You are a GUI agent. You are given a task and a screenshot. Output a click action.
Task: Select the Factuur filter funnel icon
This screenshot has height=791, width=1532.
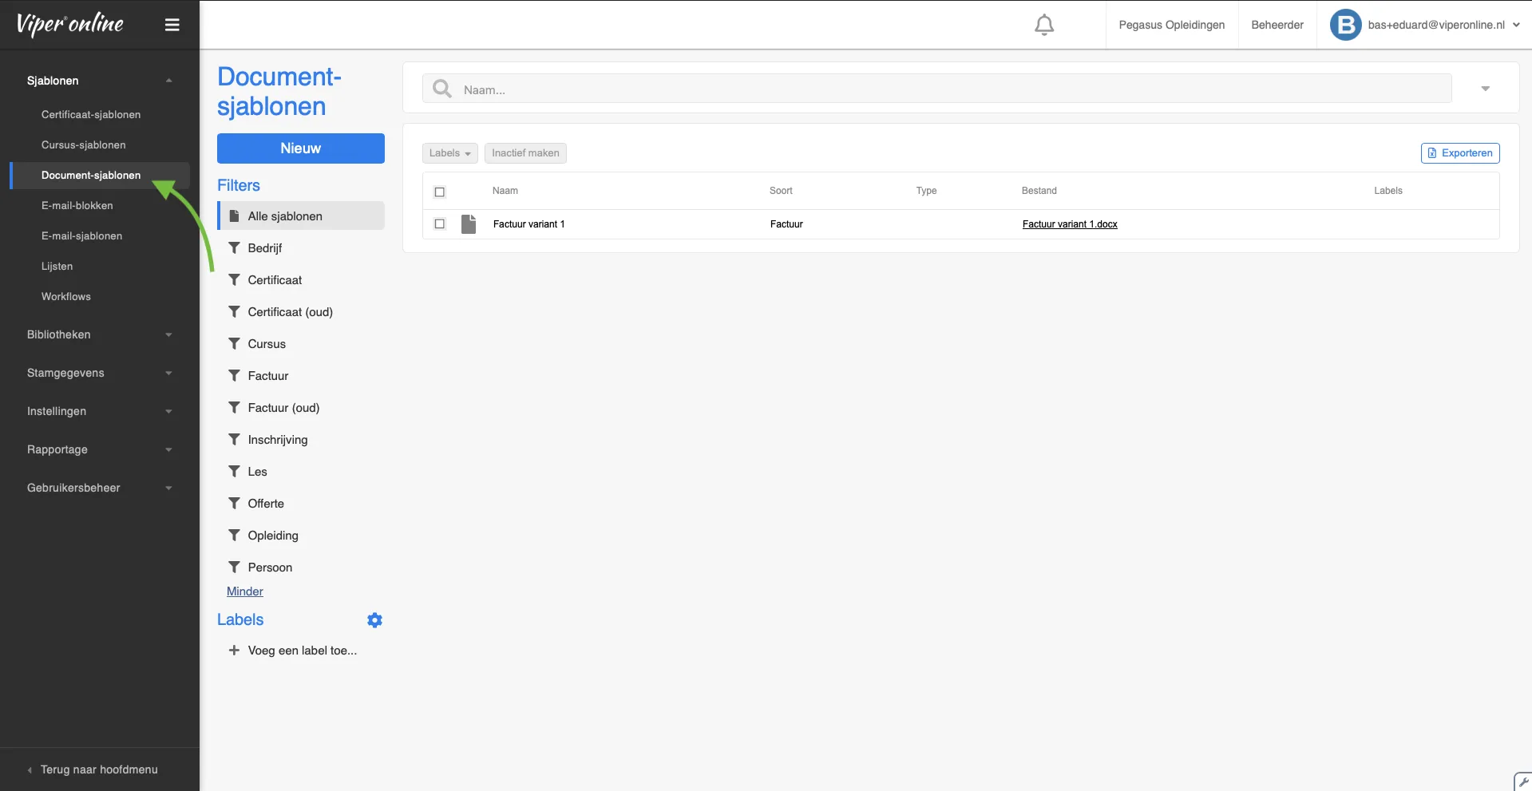coord(234,376)
